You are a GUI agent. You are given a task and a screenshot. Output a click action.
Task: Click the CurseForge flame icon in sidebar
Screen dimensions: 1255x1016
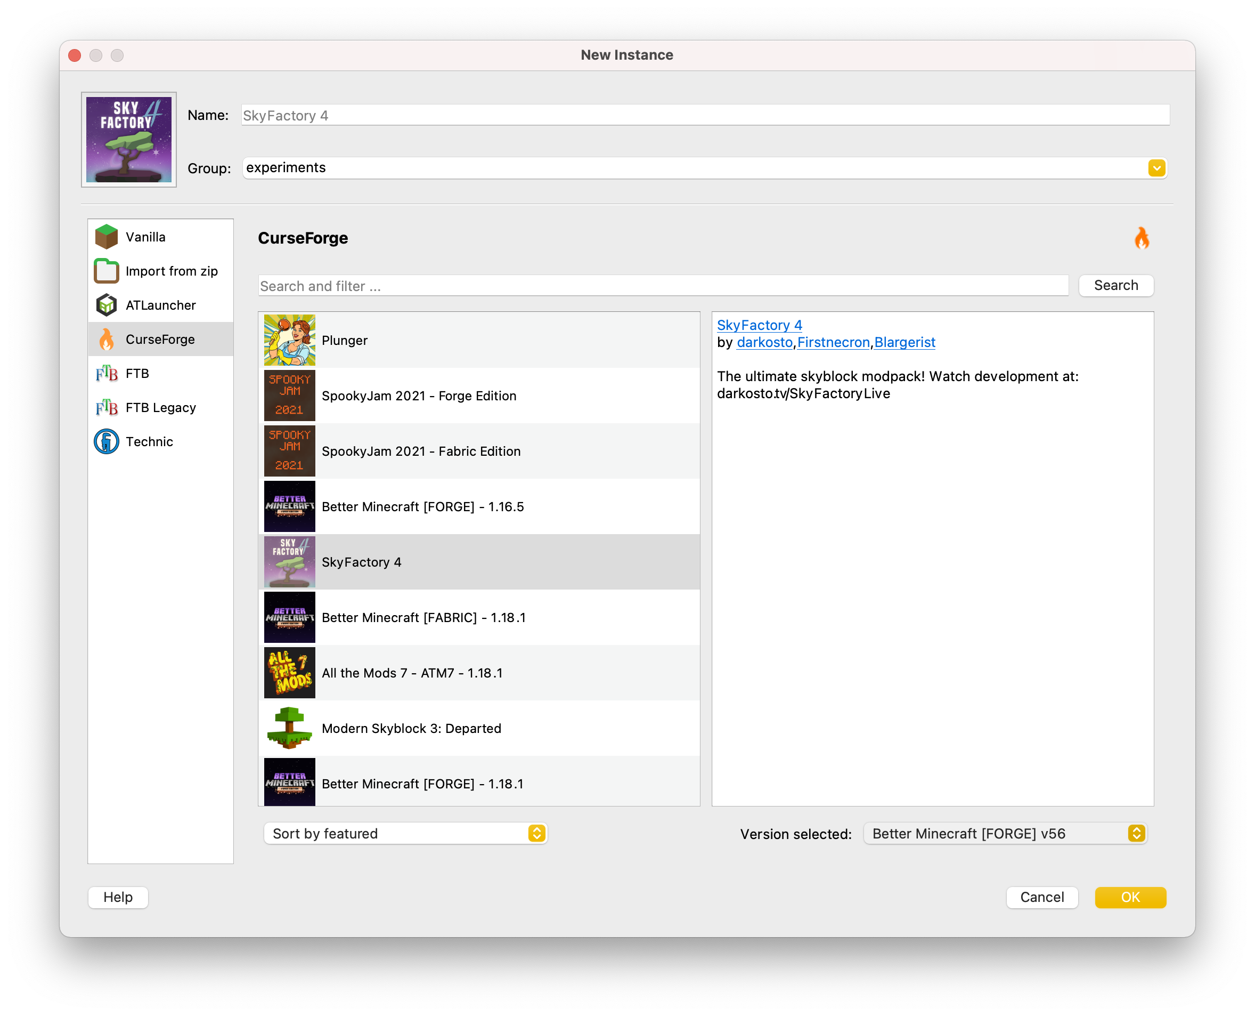coord(107,339)
